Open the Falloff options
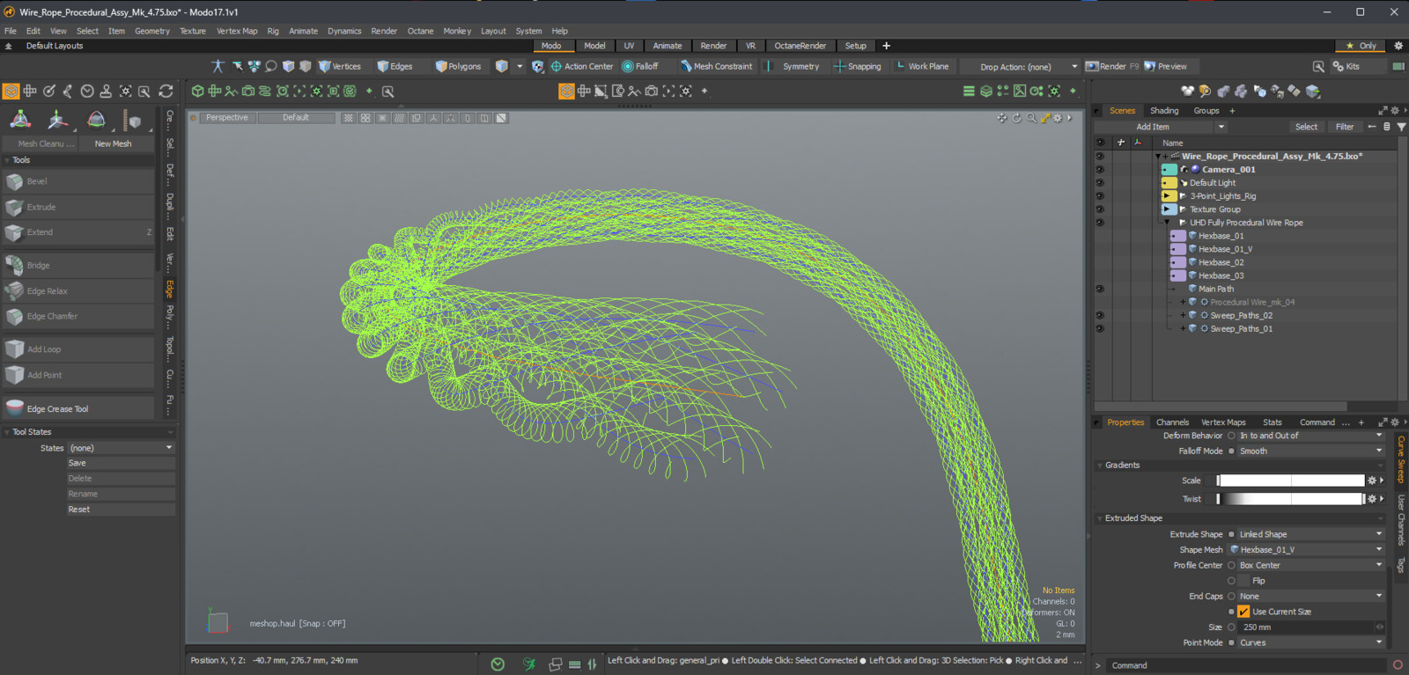This screenshot has width=1409, height=675. pyautogui.click(x=640, y=66)
